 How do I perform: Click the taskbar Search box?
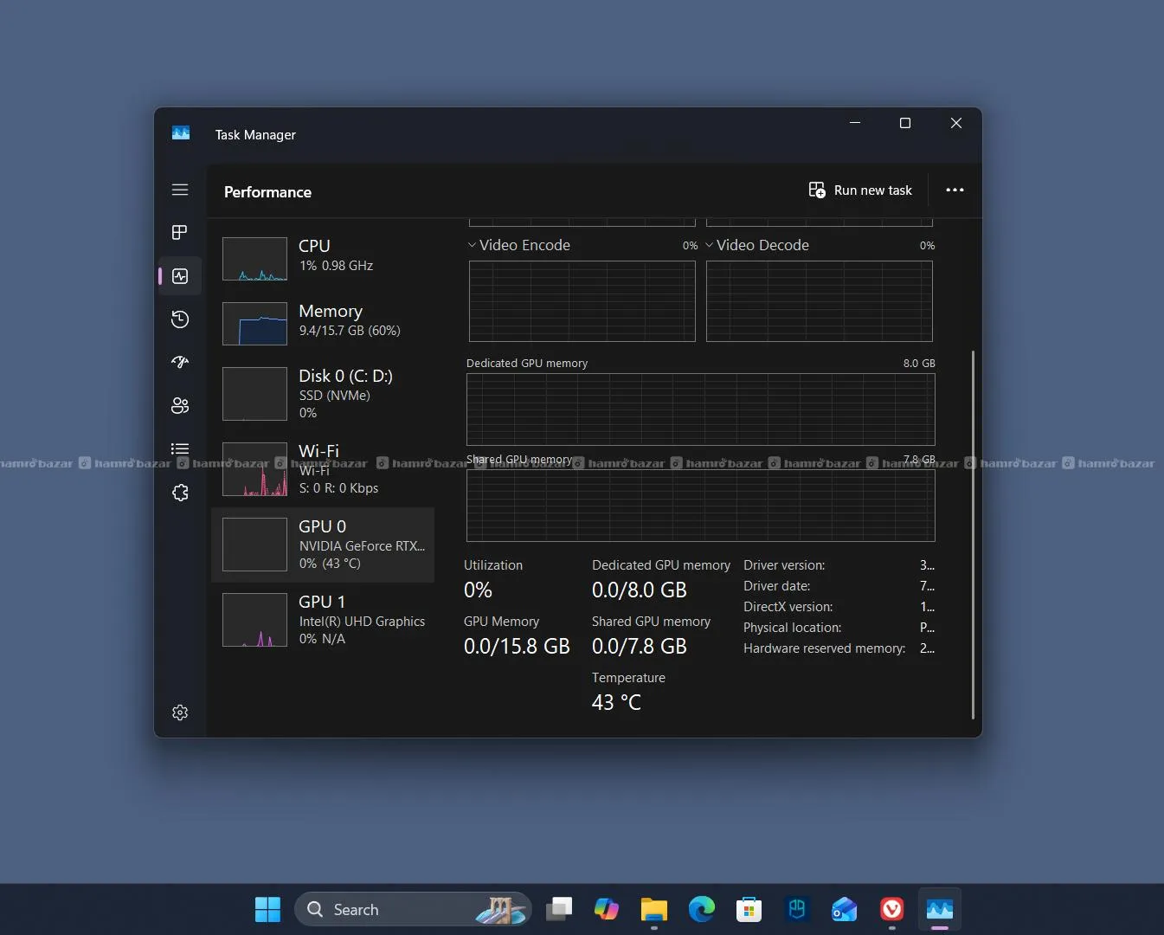click(x=413, y=910)
